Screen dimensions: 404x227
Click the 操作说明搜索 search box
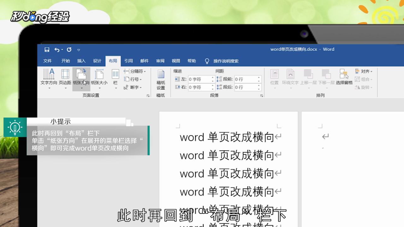coord(226,61)
